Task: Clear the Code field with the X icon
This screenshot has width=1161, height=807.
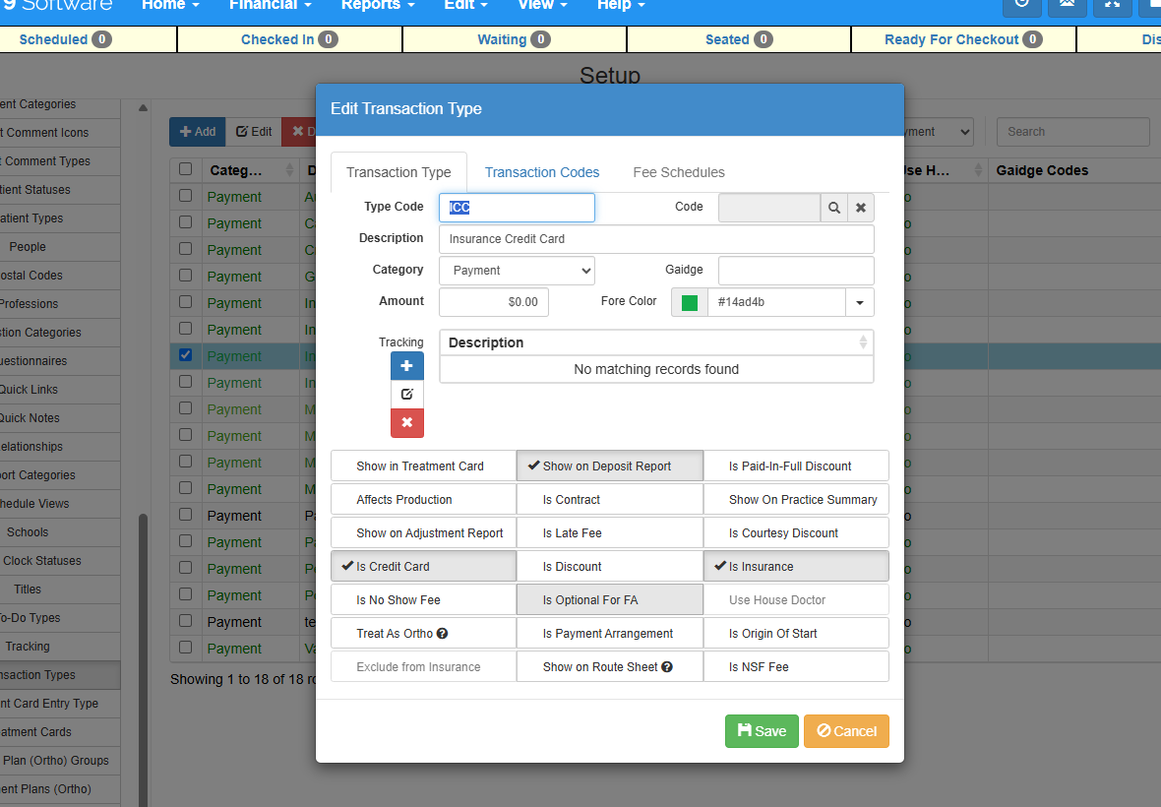Action: click(860, 208)
